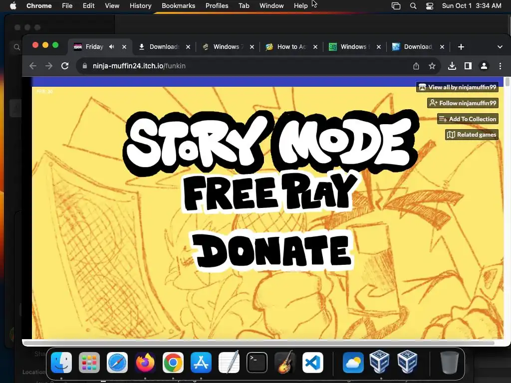The height and width of the screenshot is (383, 511).
Task: Expand the tab search chevron
Action: tap(500, 47)
